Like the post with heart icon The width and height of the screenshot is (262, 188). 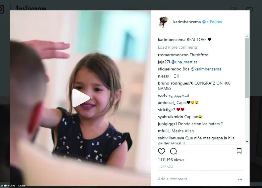pos(161,151)
